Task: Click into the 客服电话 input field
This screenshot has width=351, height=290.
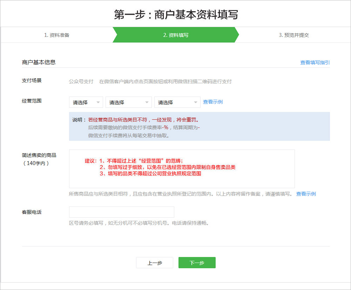Action: pos(121,212)
